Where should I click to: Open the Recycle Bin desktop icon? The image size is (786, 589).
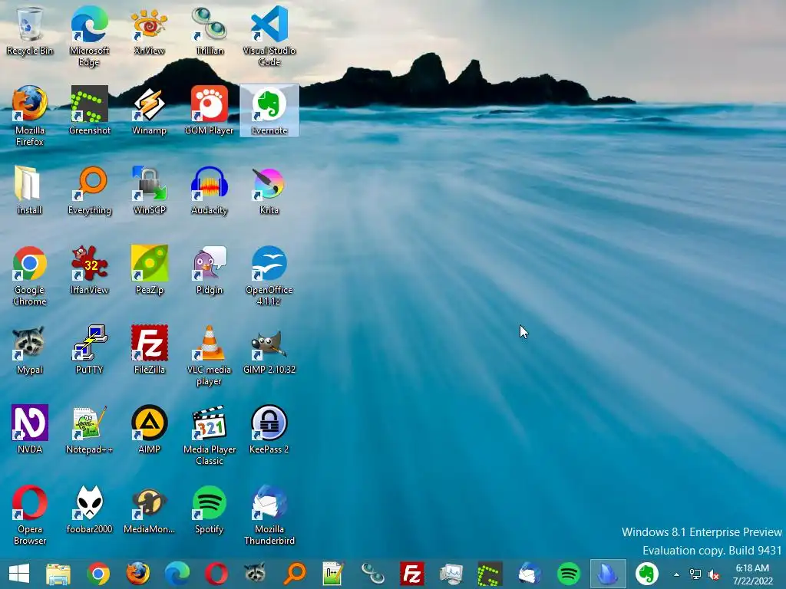[30, 31]
